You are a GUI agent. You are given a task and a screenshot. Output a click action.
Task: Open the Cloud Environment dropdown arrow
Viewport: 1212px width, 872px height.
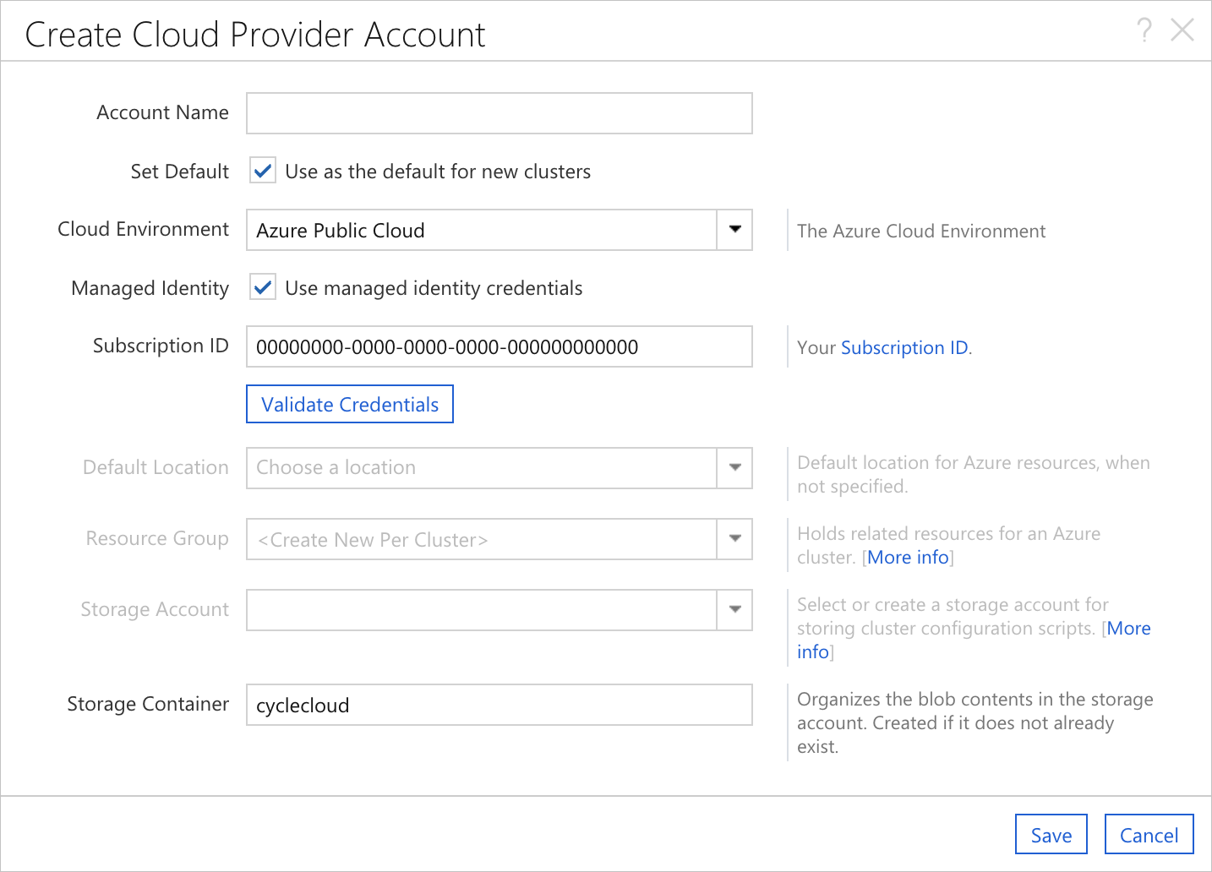coord(734,230)
